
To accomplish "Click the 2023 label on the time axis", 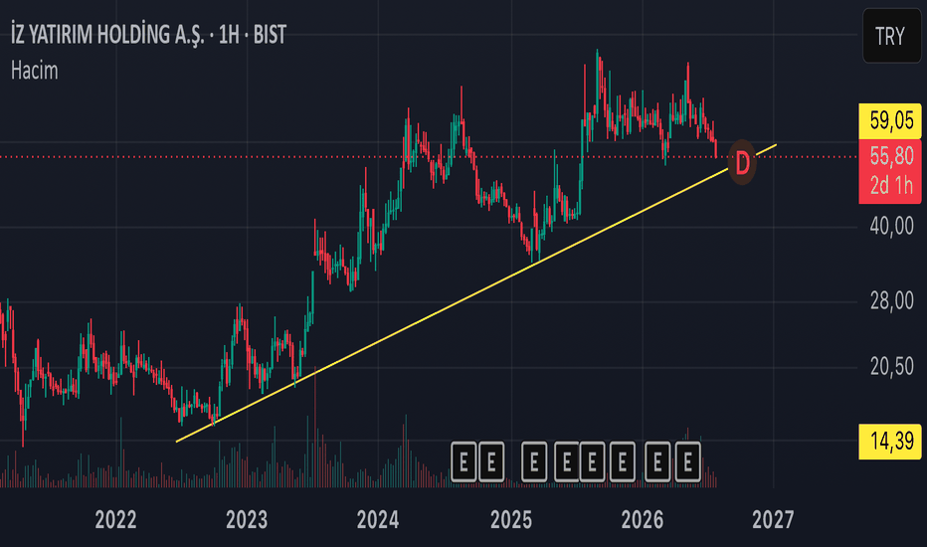I will click(x=247, y=520).
